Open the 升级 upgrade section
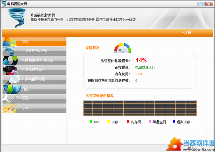The image size is (215, 153). click(x=34, y=89)
